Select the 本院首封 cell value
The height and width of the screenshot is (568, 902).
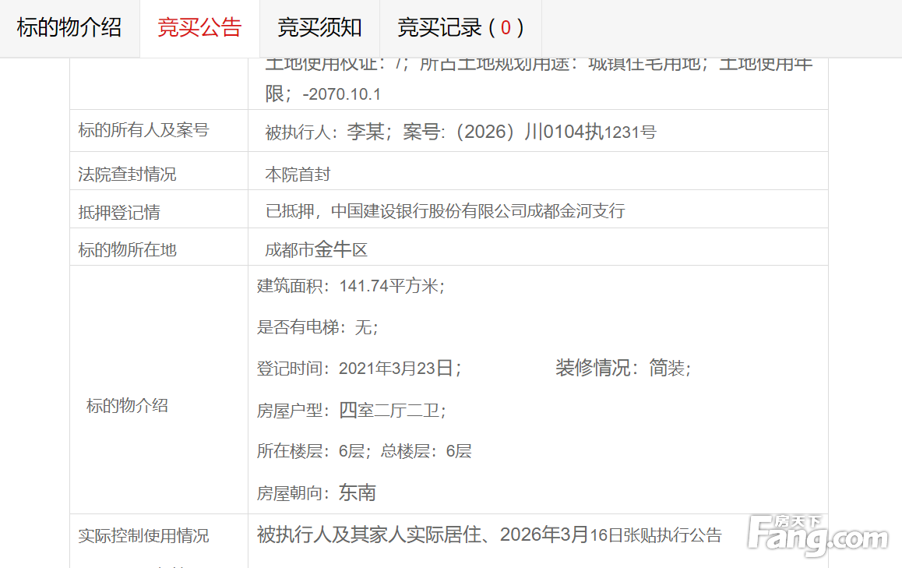(x=298, y=175)
